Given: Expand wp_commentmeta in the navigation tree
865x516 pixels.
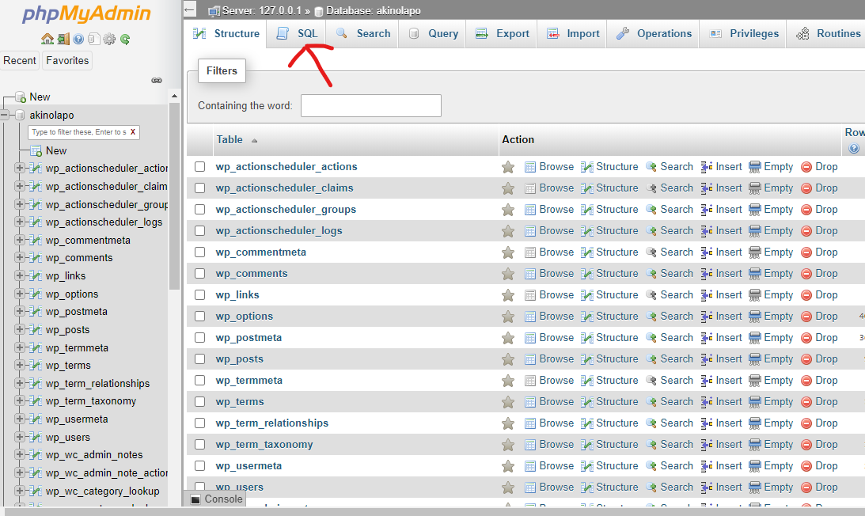Looking at the screenshot, I should tap(19, 240).
